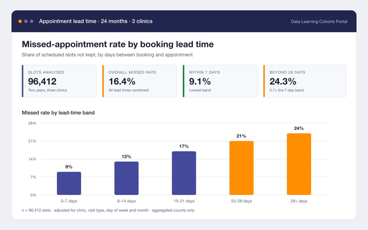Click the 'Two years, three clinics' caption
The image size is (368, 230).
[47, 90]
